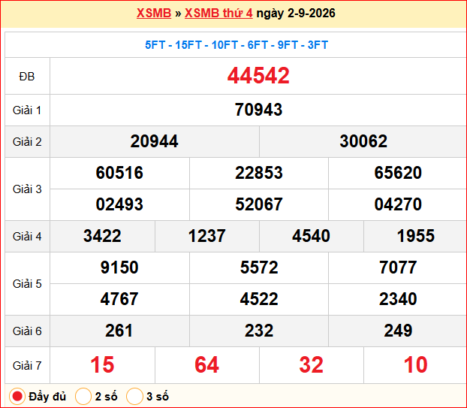Viewport: 467px width, 408px height.
Task: Click Giải 6 number 261
Action: [x=119, y=331]
